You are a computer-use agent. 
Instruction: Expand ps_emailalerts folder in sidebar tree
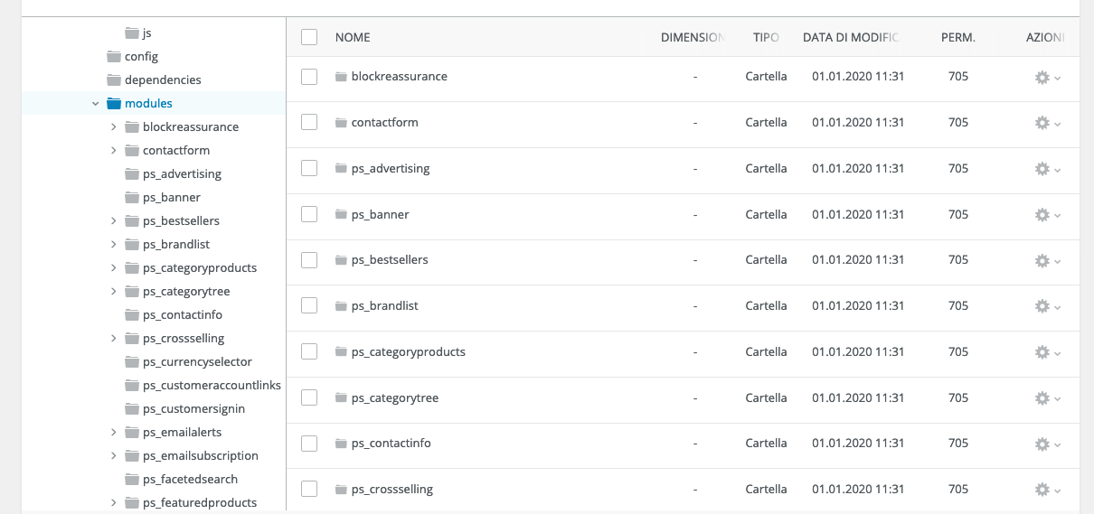pyautogui.click(x=113, y=433)
